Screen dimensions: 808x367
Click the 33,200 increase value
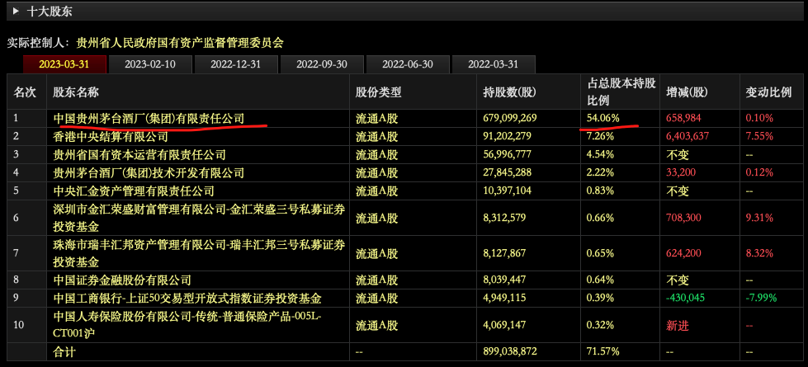coord(681,172)
